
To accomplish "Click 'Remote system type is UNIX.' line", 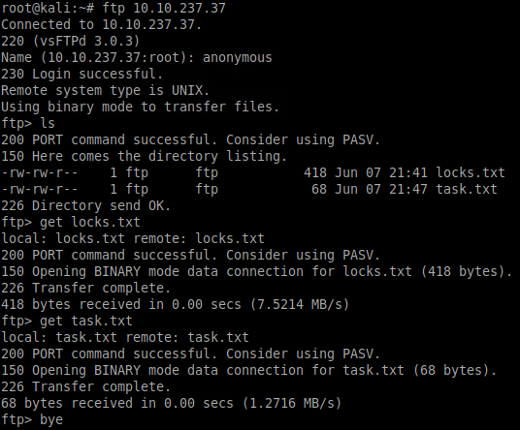I will point(106,91).
